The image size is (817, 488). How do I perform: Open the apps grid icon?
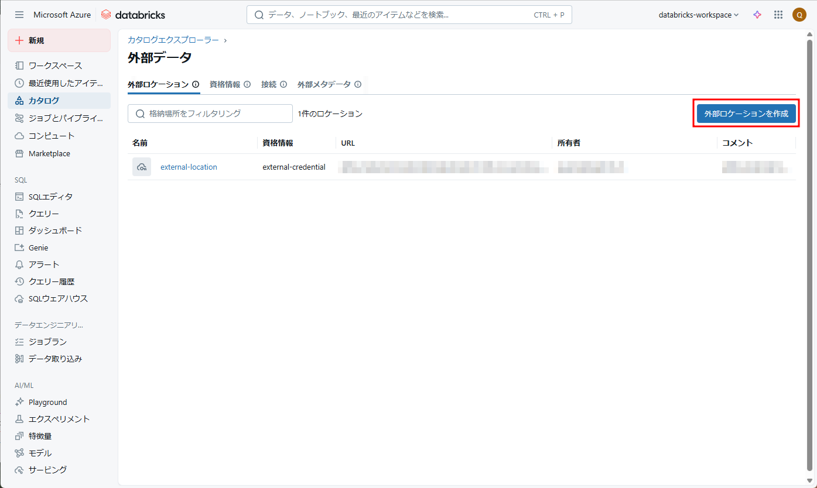[778, 15]
